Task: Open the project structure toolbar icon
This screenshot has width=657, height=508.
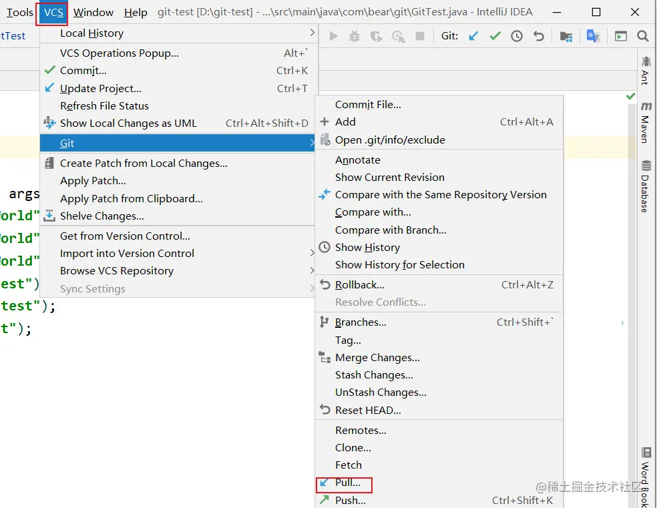Action: point(566,37)
